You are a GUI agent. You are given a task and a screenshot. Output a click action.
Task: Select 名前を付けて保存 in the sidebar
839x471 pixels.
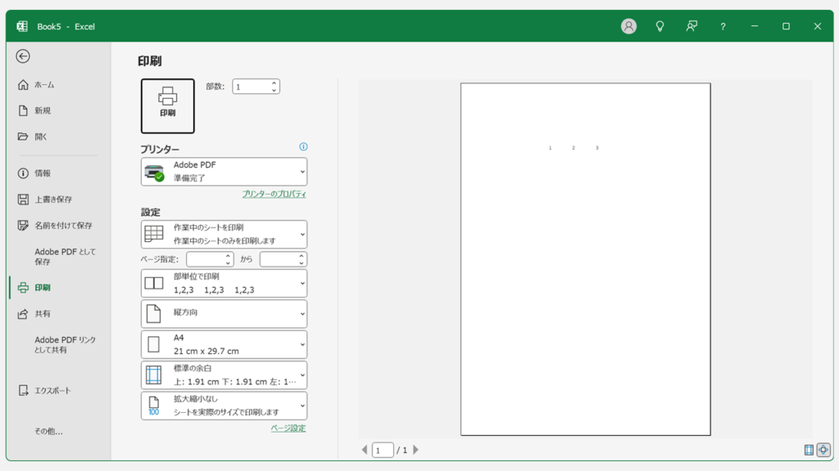[63, 225]
